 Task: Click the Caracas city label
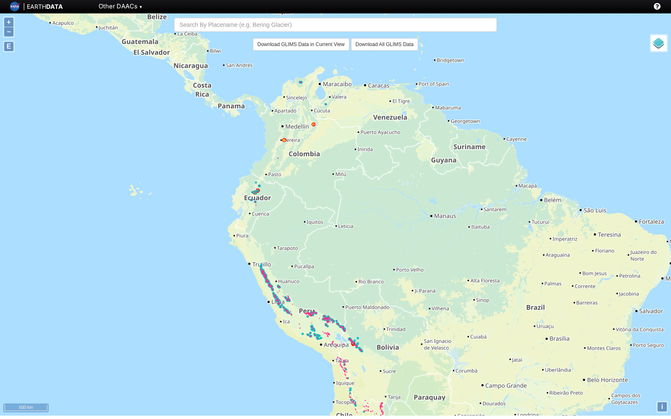[379, 85]
